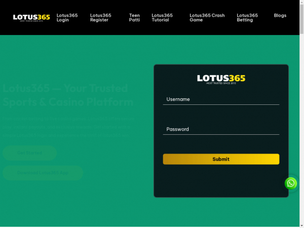Click the Lotus365 logo on login card
The width and height of the screenshot is (304, 228).
[x=221, y=80]
